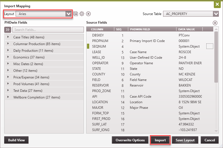Select the WELL_ID row
The width and height of the screenshot is (223, 148).
tap(150, 58)
